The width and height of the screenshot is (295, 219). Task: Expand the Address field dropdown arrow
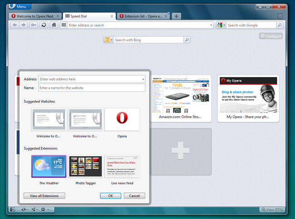point(143,79)
